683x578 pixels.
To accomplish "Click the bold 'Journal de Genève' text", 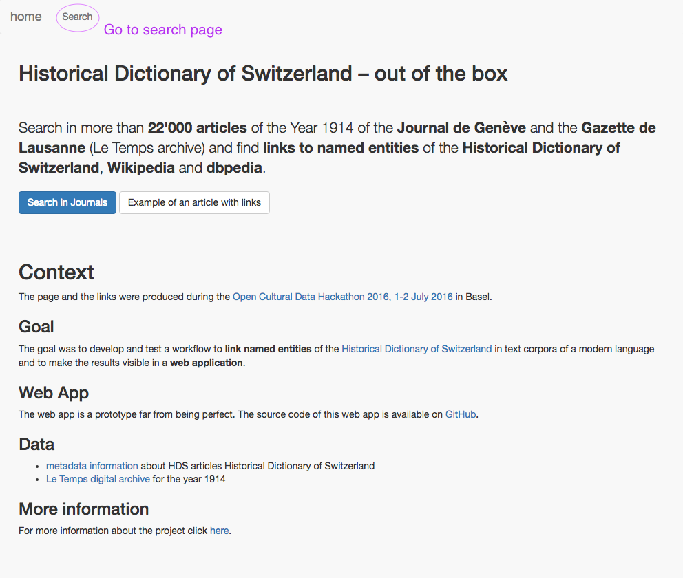I will 461,127.
